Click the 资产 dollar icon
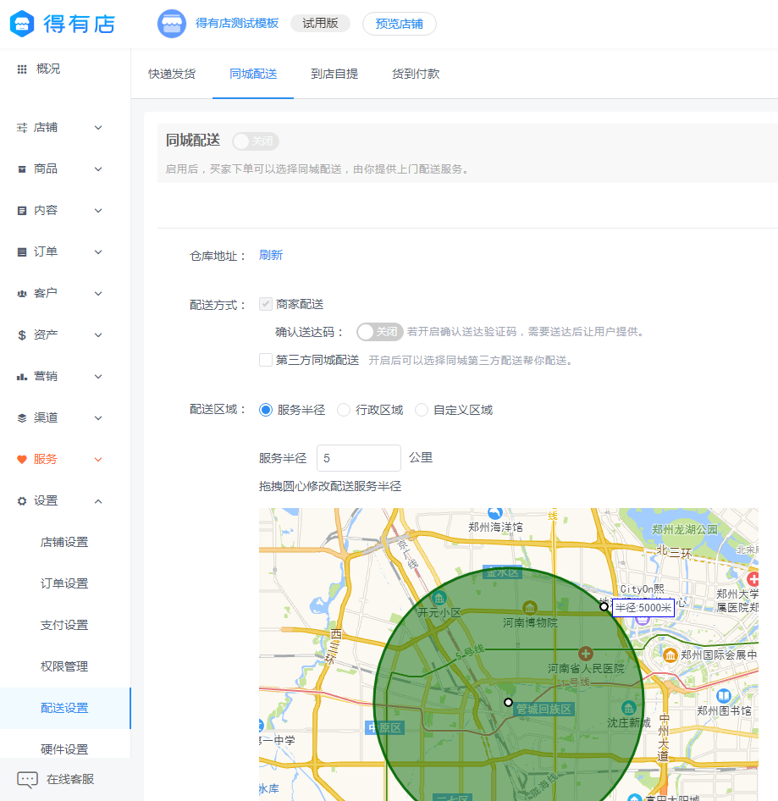 [x=22, y=335]
